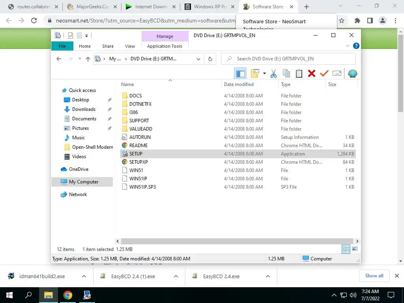
Task: Click the Explorer Back arrow button
Action: tap(59, 59)
